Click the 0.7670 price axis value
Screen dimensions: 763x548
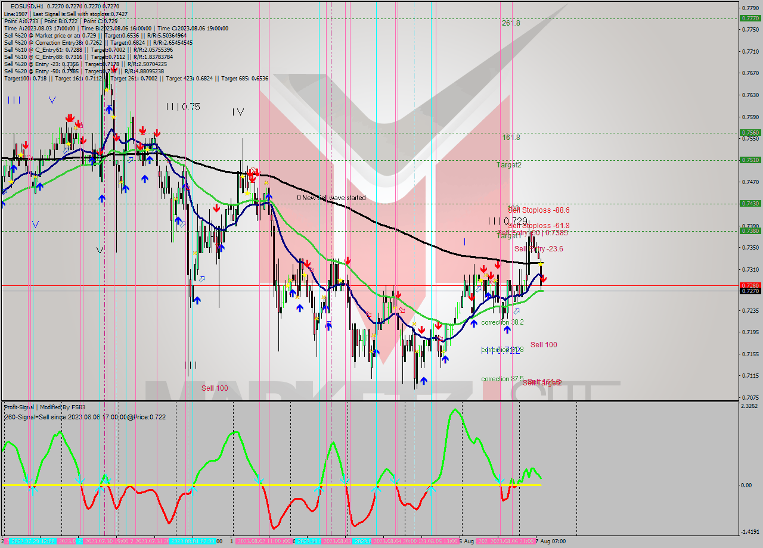750,73
